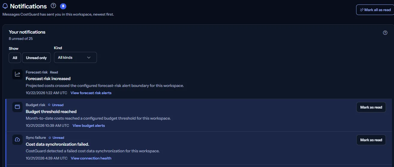The width and height of the screenshot is (394, 167).
Task: Open View connection health link
Action: point(91,158)
